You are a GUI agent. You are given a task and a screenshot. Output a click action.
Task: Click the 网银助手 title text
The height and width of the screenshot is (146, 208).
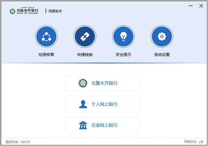click(x=55, y=11)
